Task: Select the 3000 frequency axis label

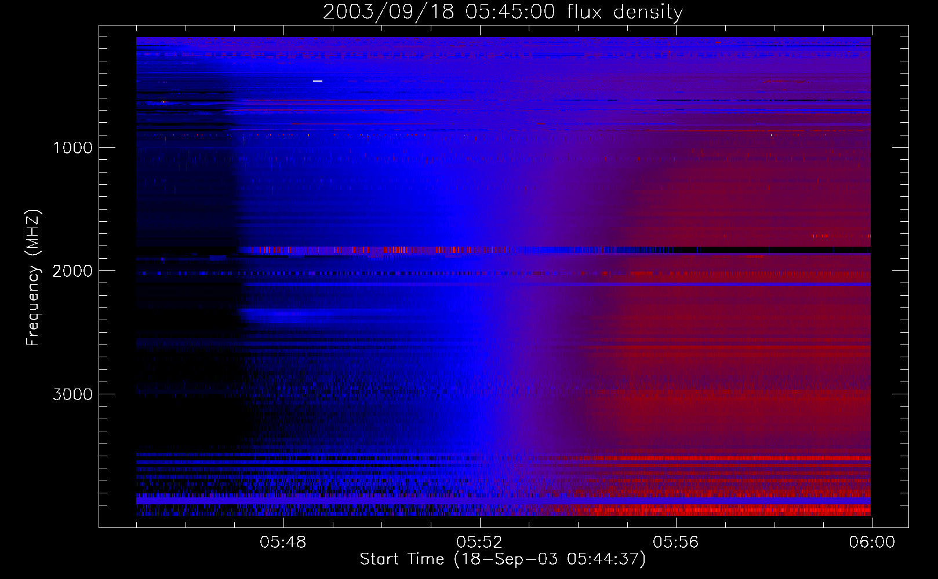Action: click(72, 394)
